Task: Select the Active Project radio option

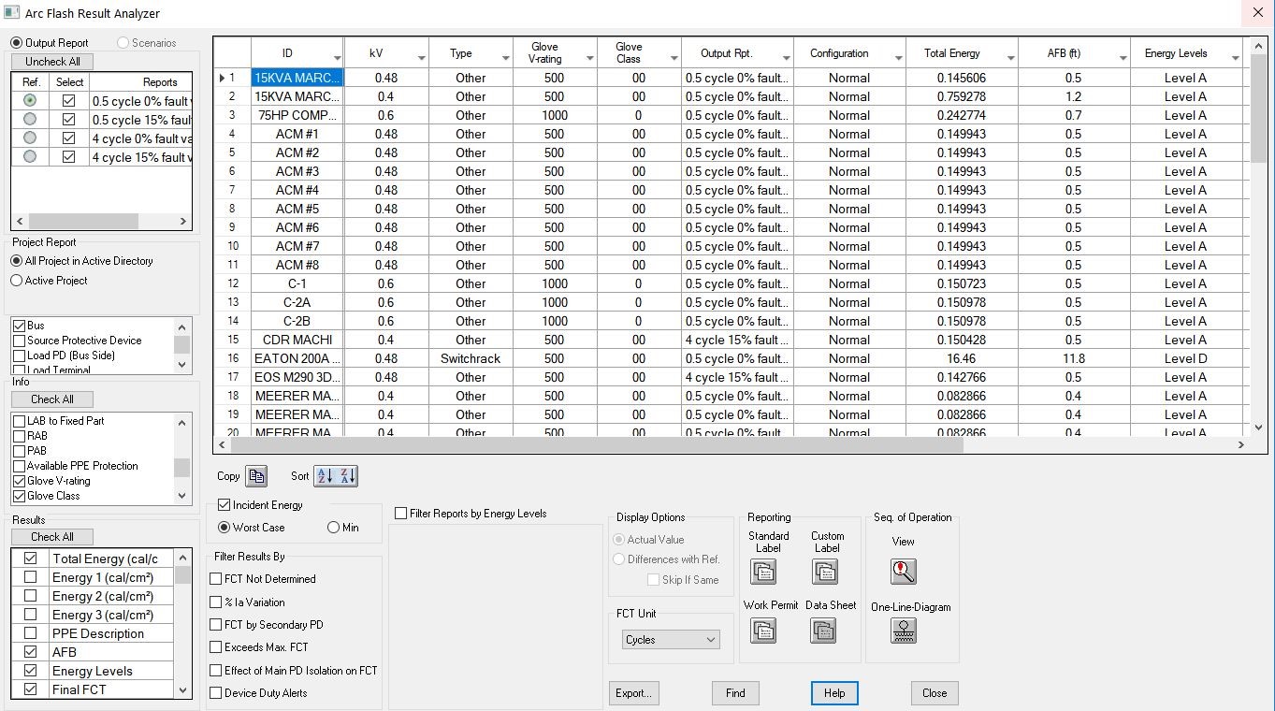Action: pos(16,281)
